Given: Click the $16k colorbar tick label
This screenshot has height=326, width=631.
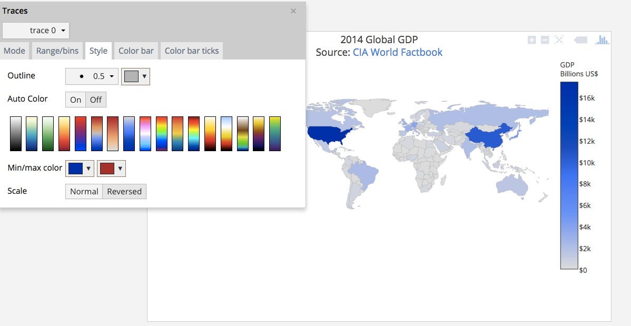Looking at the screenshot, I should (587, 98).
